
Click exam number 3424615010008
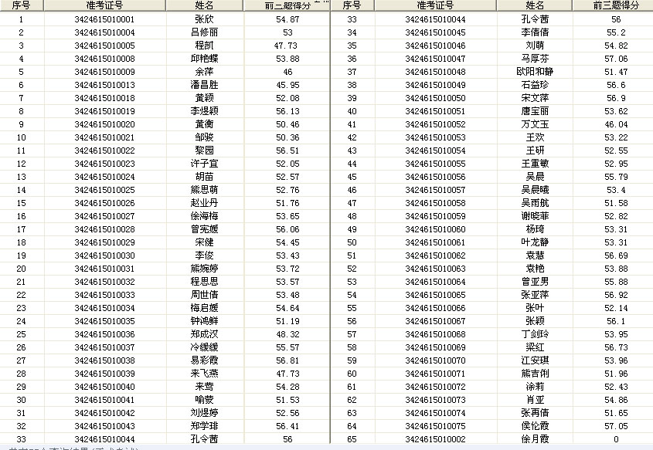tap(104, 59)
